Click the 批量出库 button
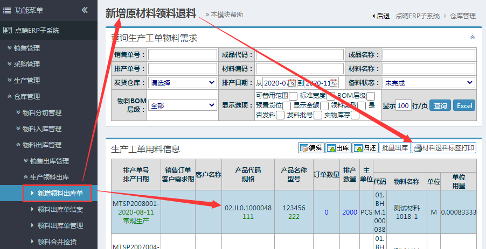486x249 pixels. (x=394, y=148)
